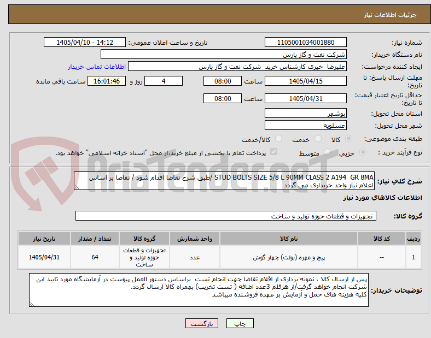Image resolution: width=431 pixels, height=338 pixels.
Task: Click the چاپ (print) button
Action: pos(240,323)
